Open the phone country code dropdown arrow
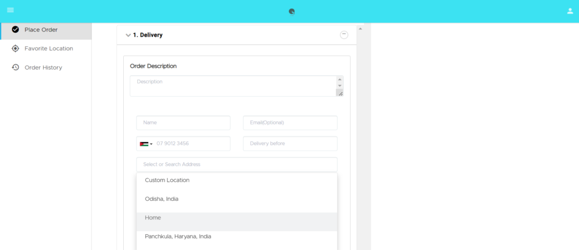 151,144
